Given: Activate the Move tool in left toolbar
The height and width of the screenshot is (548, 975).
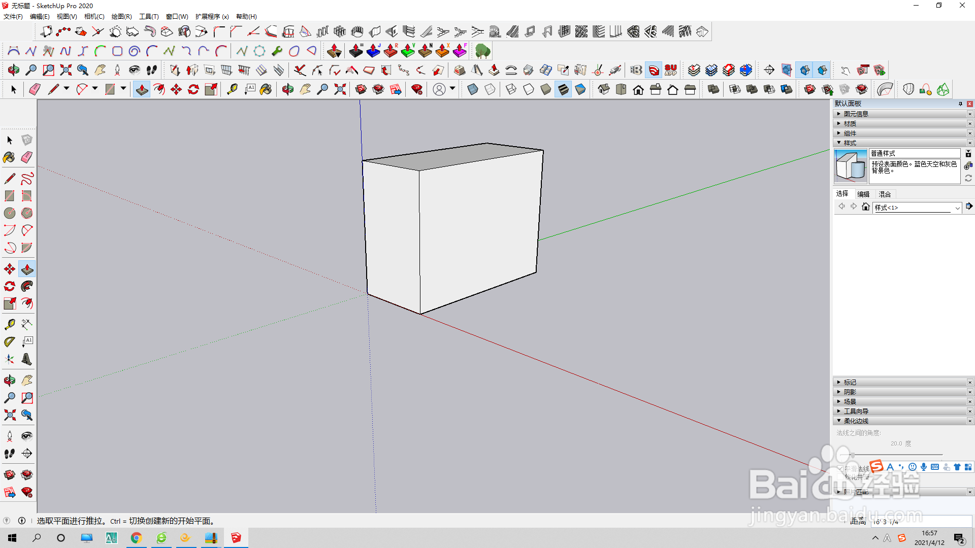Looking at the screenshot, I should 9,269.
